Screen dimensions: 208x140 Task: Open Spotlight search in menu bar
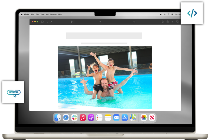[168, 14]
